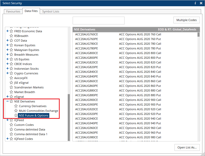Toggle favourite star for CBOE Indices
The height and width of the screenshot is (156, 205).
click(x=11, y=64)
